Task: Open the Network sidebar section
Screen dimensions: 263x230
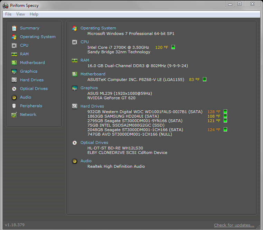Action: [x=28, y=114]
